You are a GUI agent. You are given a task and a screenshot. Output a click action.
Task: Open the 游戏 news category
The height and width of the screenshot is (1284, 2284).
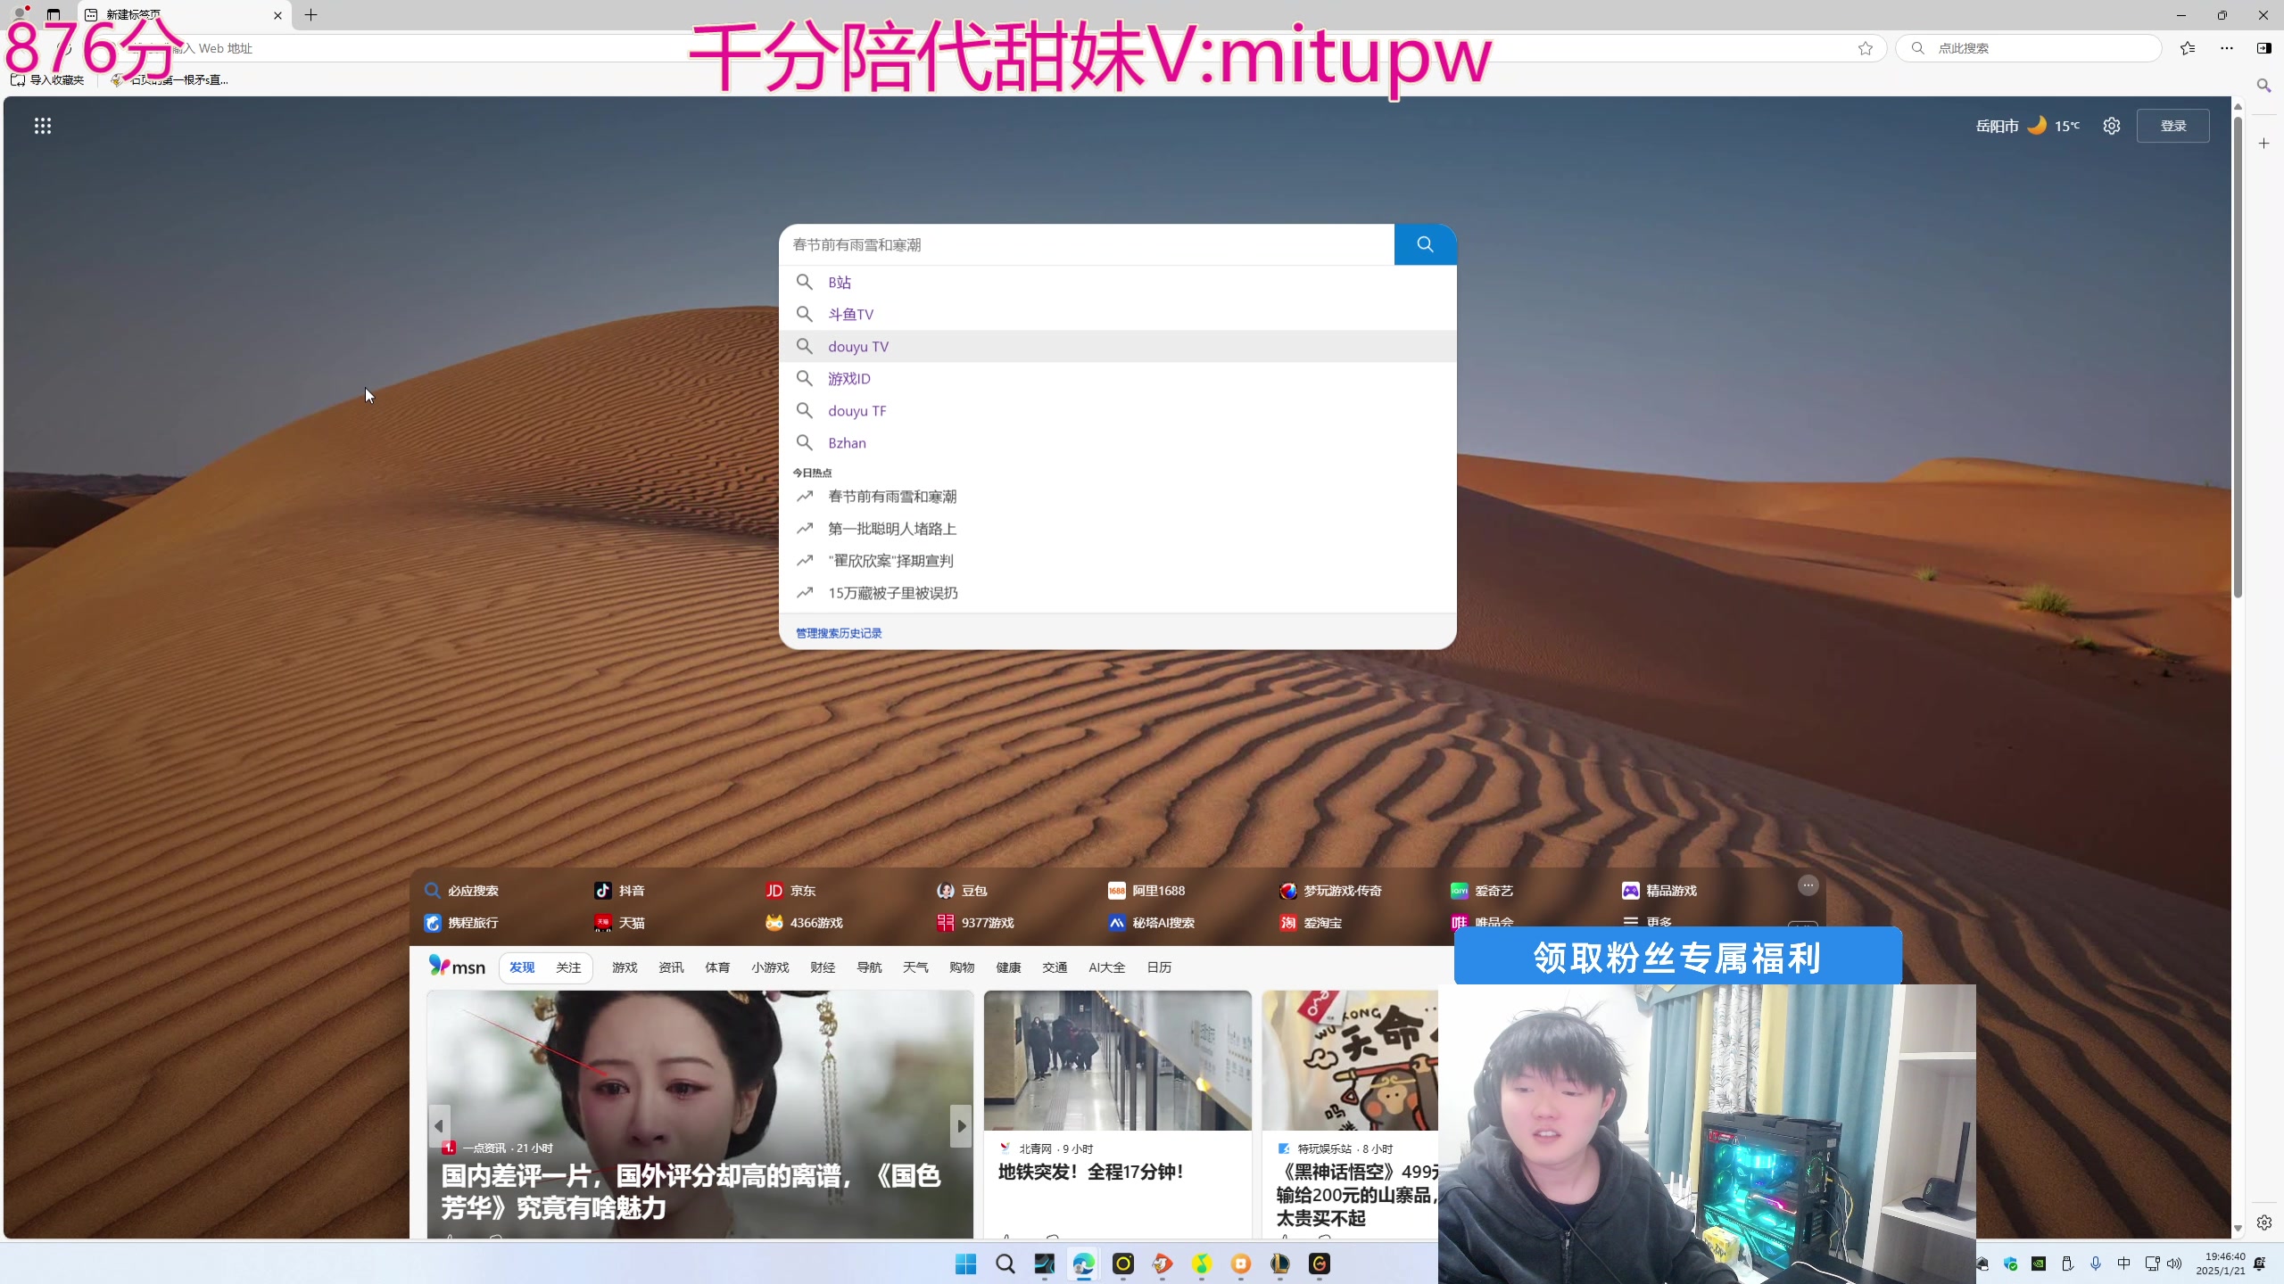(x=625, y=967)
